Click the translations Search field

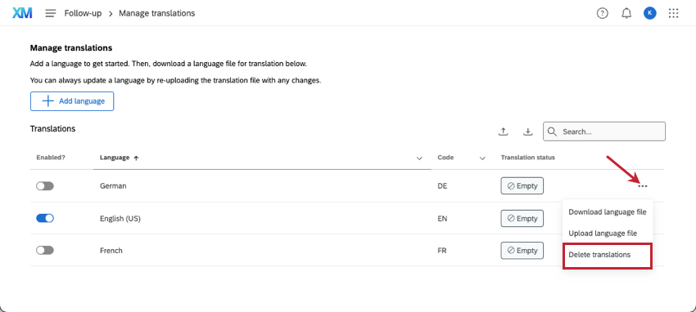[604, 131]
